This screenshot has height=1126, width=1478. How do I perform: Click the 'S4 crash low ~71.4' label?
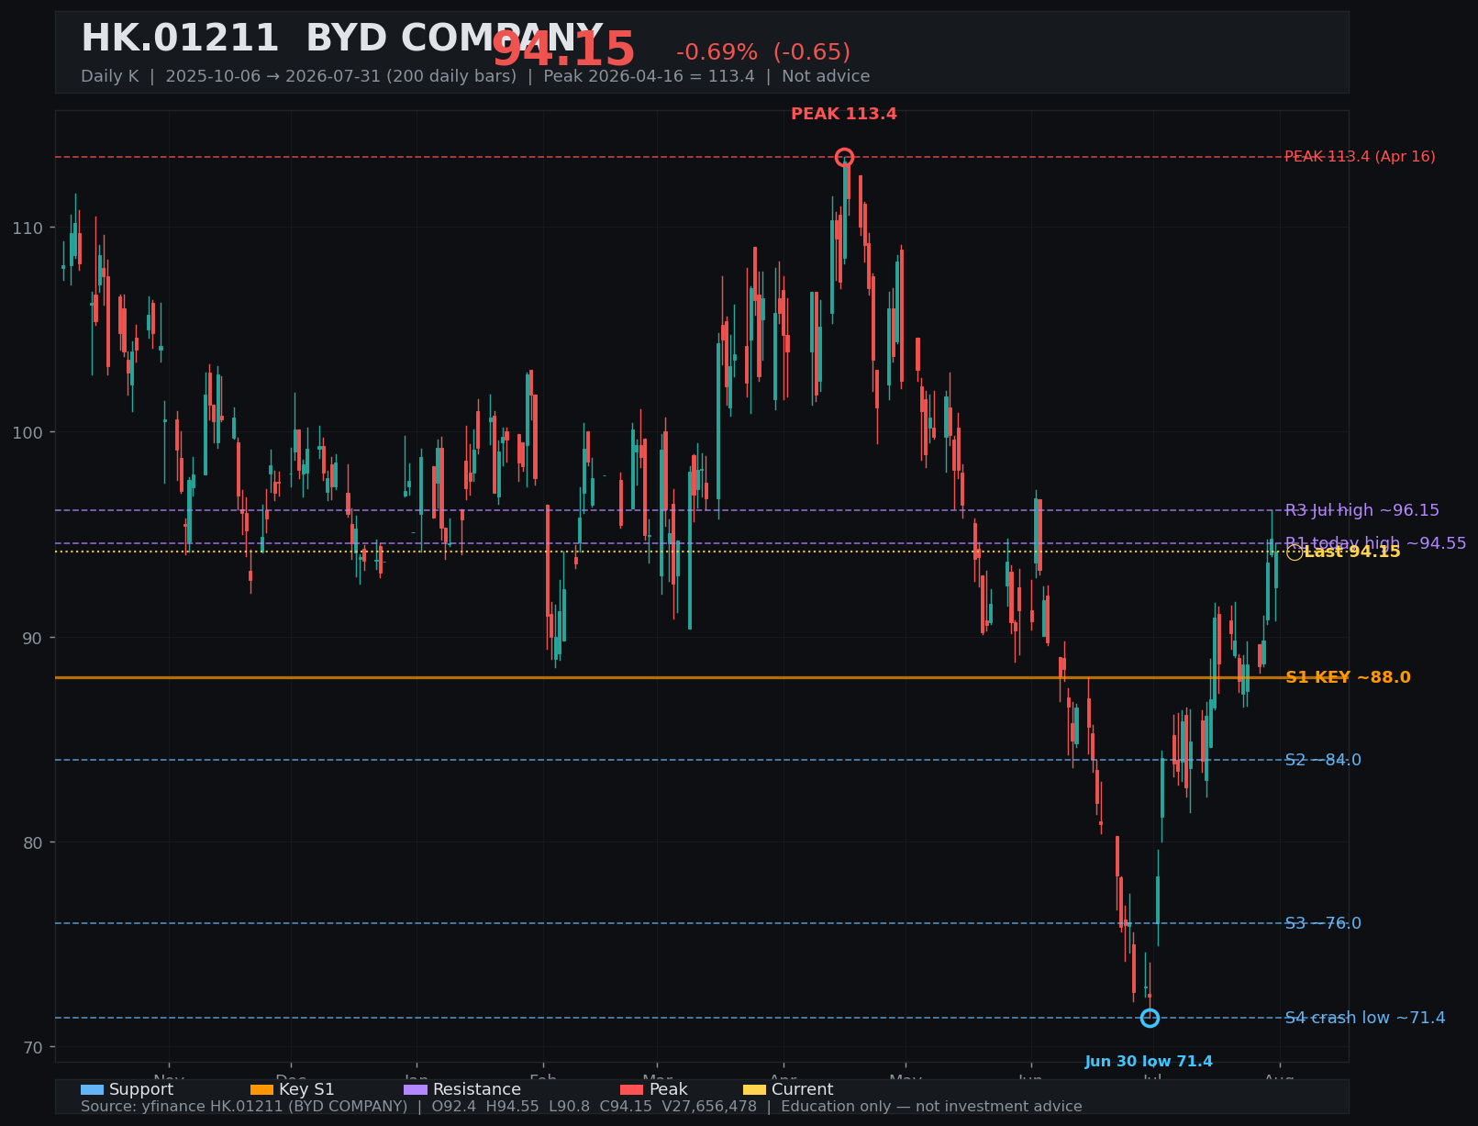coord(1365,1018)
